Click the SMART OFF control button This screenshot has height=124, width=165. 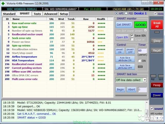[x=130, y=51]
